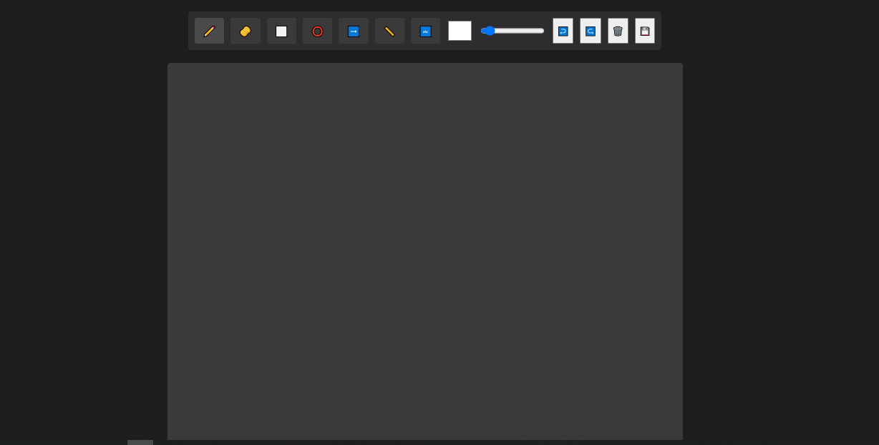Select the Arrow tool
The image size is (879, 445).
pyautogui.click(x=354, y=31)
